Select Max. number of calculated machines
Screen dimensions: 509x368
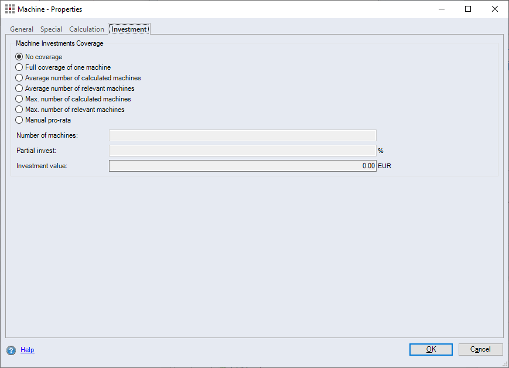click(x=19, y=99)
